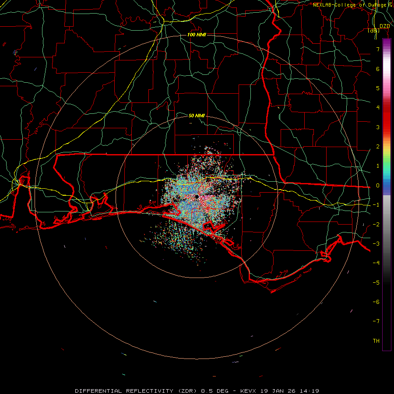Click the -2 dB color scale label
Image resolution: width=394 pixels, height=394 pixels.
(376, 225)
